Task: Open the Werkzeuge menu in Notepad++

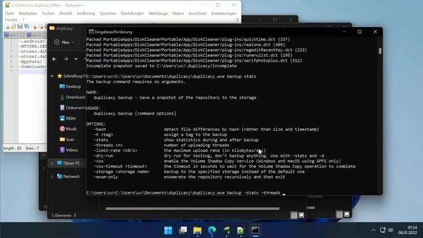Action: pyautogui.click(x=158, y=13)
